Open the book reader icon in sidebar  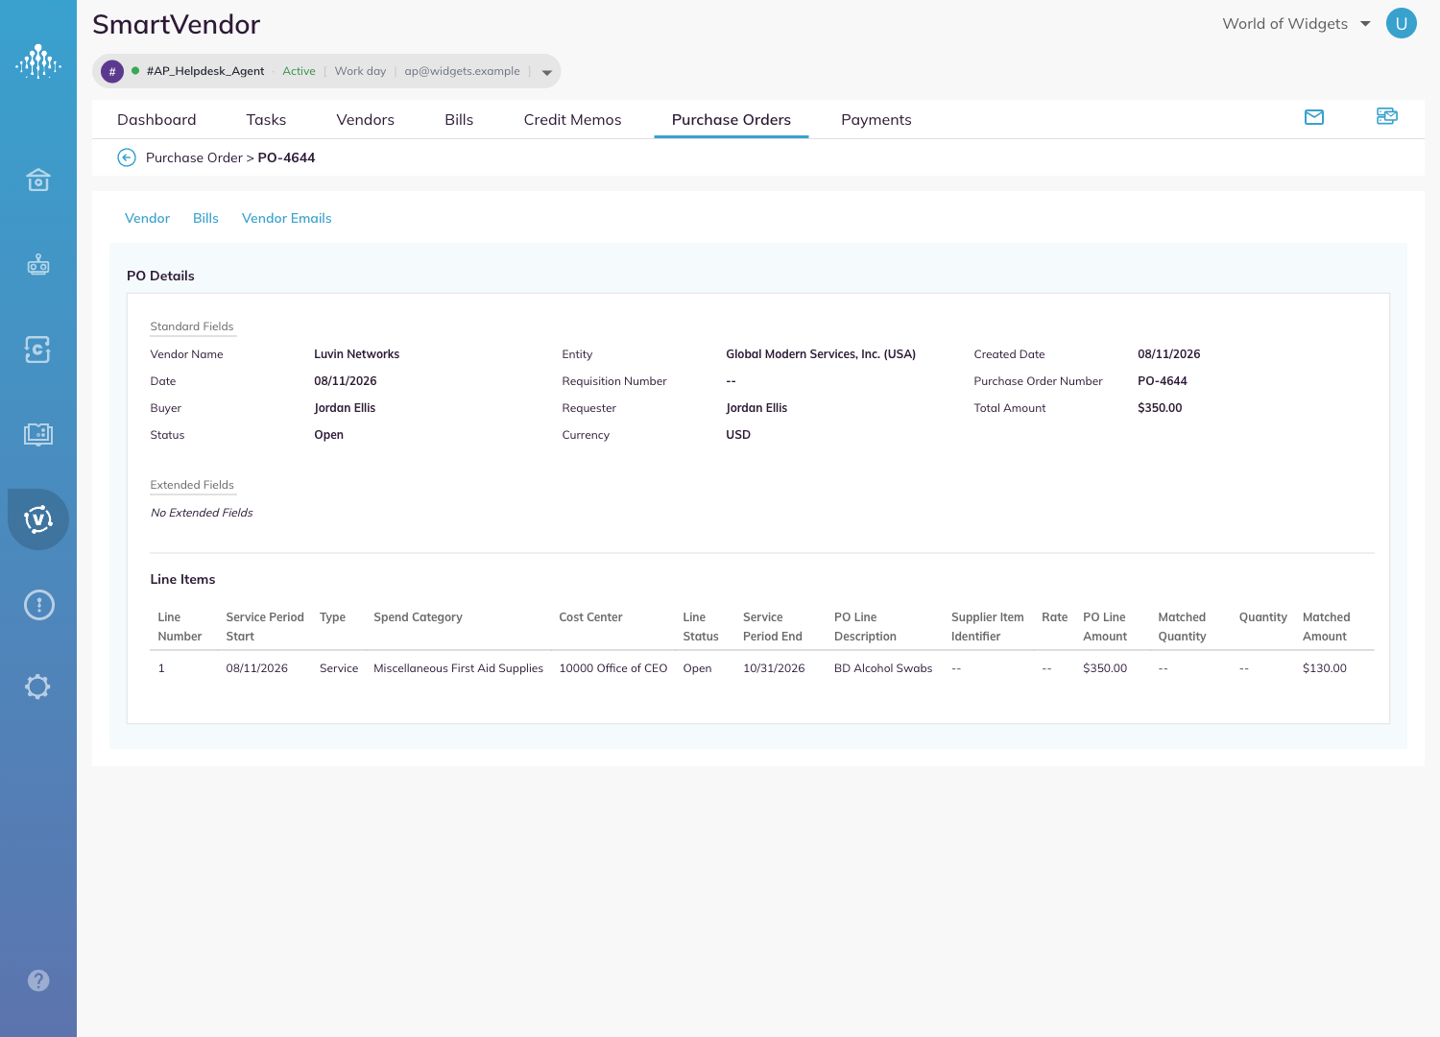pyautogui.click(x=38, y=434)
